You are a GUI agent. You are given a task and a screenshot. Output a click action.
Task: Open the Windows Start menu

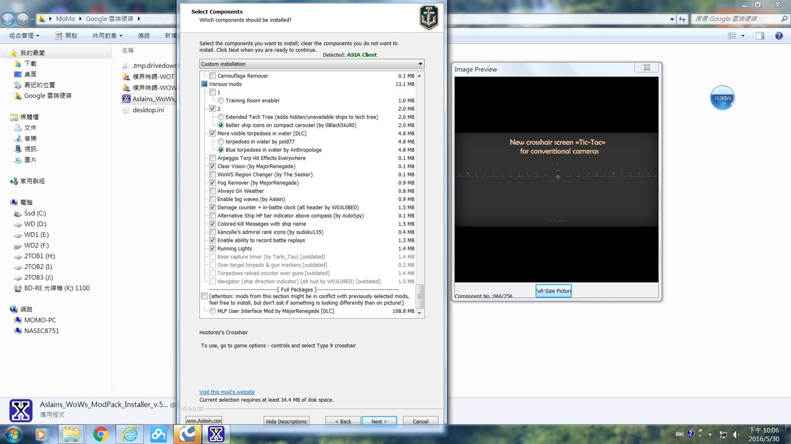tap(13, 434)
